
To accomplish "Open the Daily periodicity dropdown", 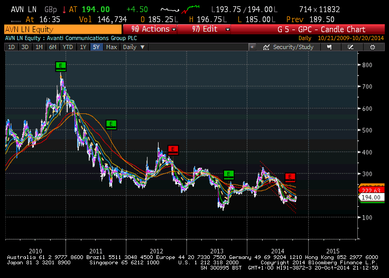I will click(134, 47).
